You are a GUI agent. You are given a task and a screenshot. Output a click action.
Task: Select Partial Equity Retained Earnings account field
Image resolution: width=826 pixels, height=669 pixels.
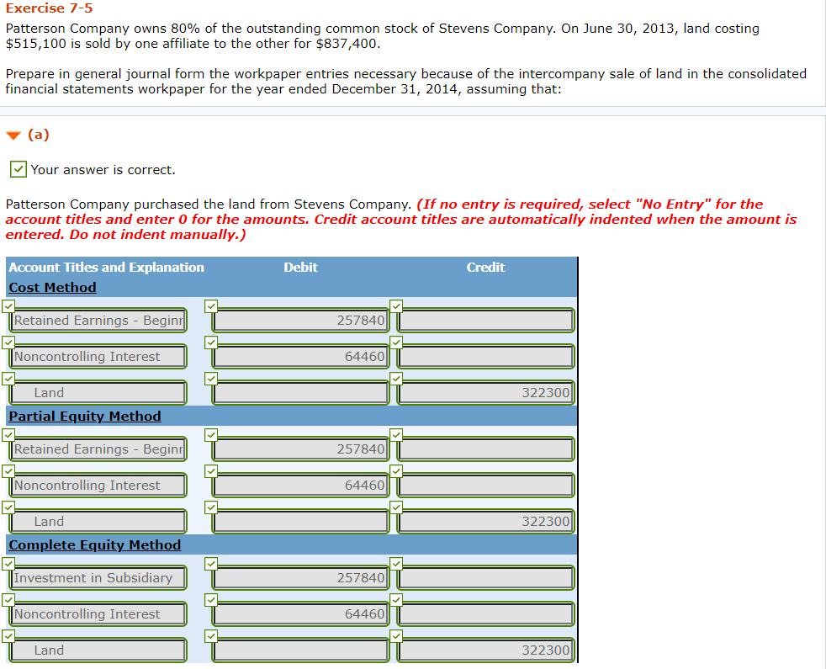[98, 449]
